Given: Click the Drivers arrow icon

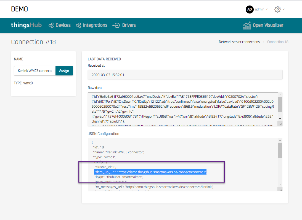Looking at the screenshot, I should pos(116,25).
